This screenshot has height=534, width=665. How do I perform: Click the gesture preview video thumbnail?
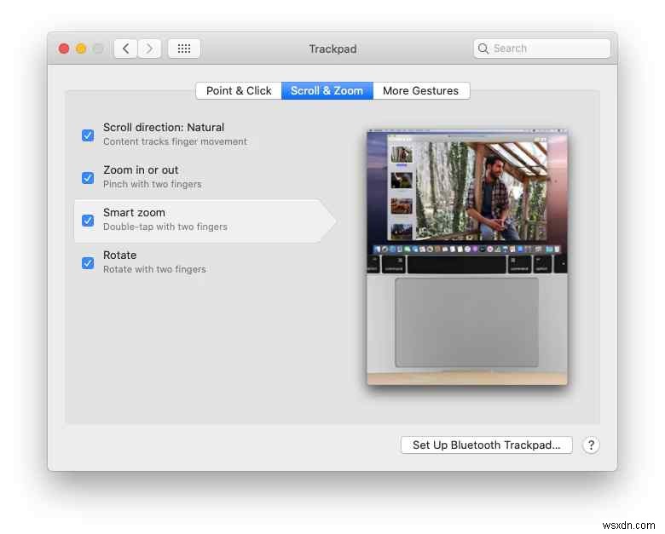click(x=467, y=257)
